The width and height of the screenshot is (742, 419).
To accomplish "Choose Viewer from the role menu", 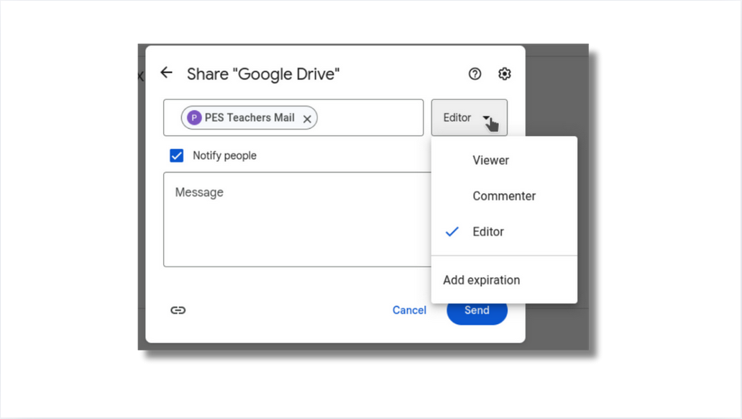I will point(504,161).
